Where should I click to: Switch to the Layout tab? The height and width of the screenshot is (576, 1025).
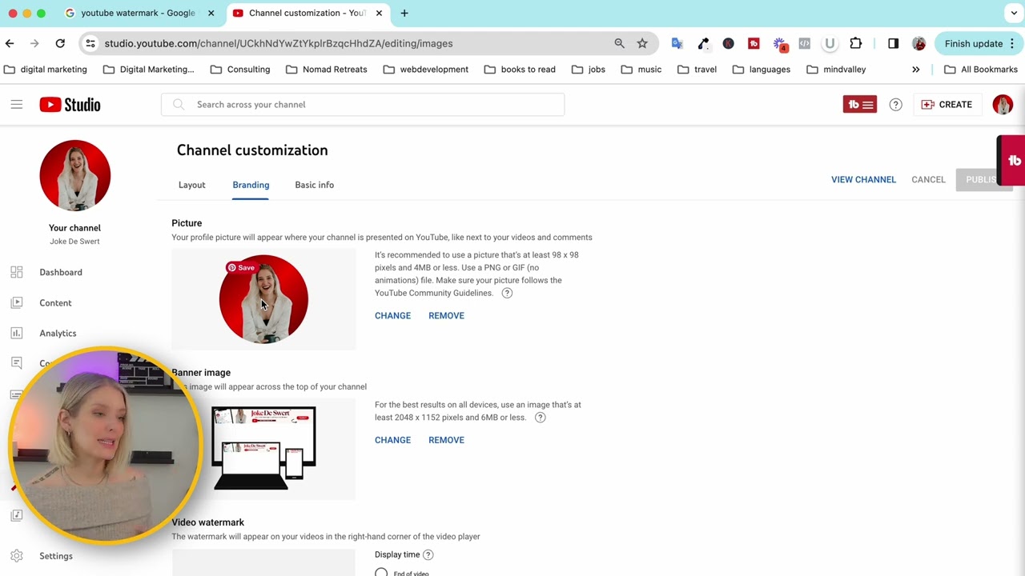coord(192,185)
